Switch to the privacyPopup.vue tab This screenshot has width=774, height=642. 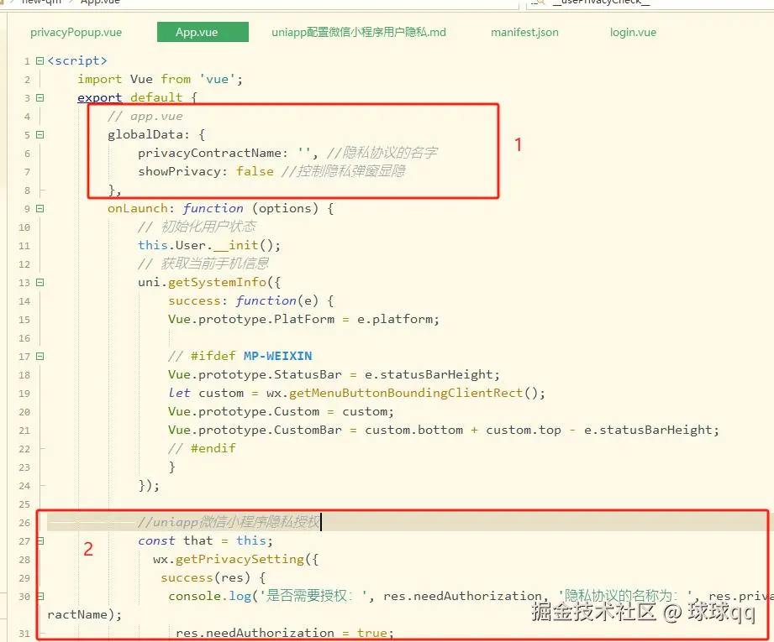(76, 33)
